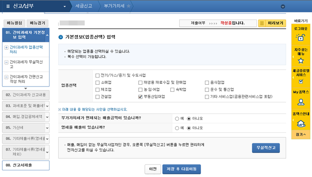312x177 pixels.
Task: Open 08. 신고서제출 menu
Action: (x=26, y=165)
